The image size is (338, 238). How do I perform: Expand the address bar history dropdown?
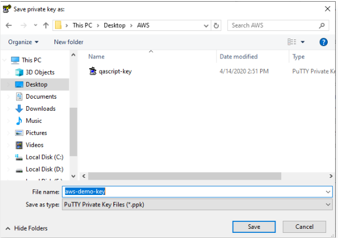(206, 26)
